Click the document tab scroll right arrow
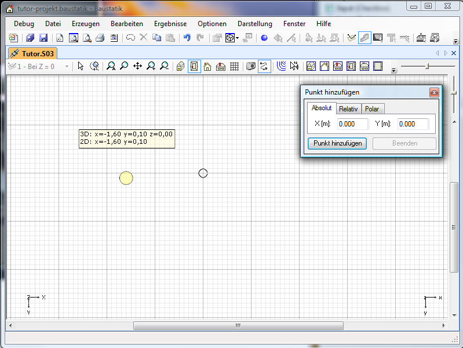This screenshot has width=463, height=348. pos(446,53)
